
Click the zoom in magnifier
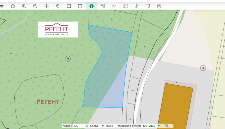[24, 6]
